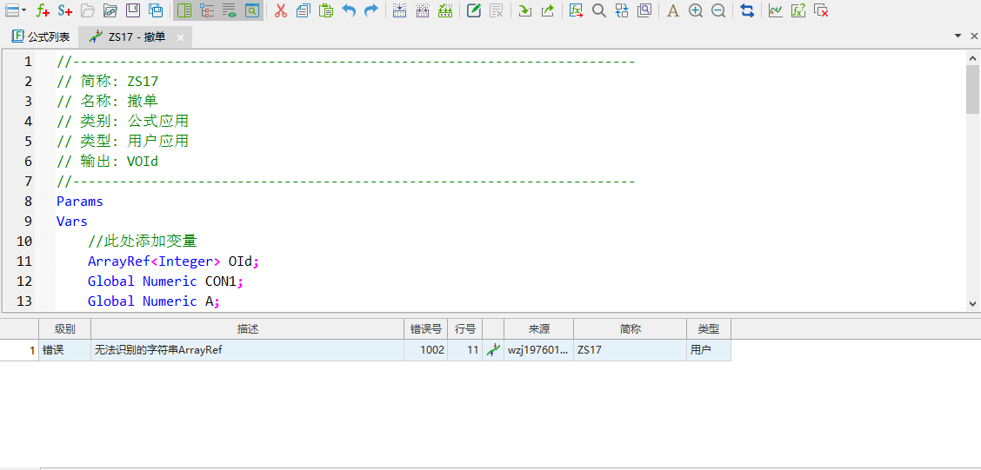Screen dimensions: 981x470
Task: Open the font settings 'A' icon
Action: click(x=672, y=10)
